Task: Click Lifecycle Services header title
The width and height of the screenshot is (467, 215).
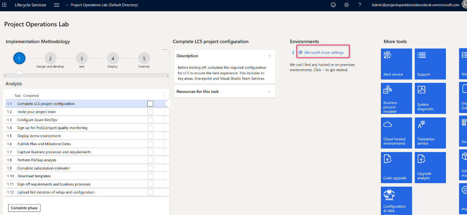Action: 31,5
